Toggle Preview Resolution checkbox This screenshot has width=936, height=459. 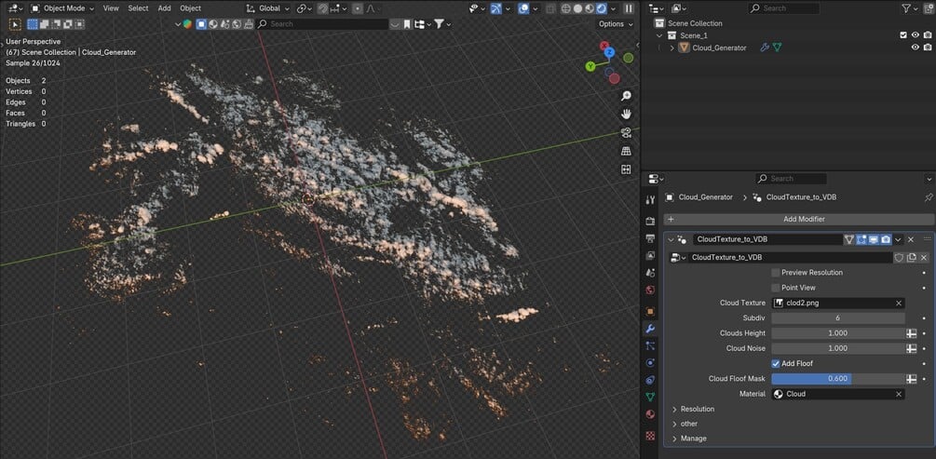pyautogui.click(x=776, y=272)
